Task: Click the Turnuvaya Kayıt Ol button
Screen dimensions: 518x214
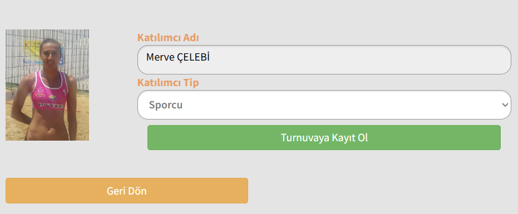Action: [324, 137]
